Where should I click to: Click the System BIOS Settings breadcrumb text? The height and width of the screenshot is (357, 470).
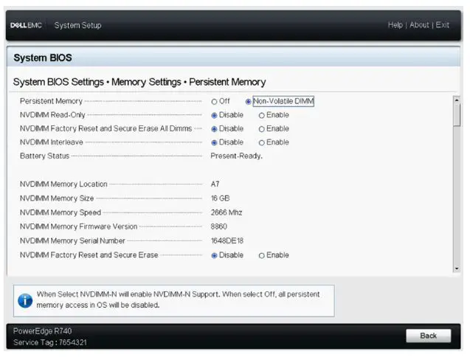point(58,82)
